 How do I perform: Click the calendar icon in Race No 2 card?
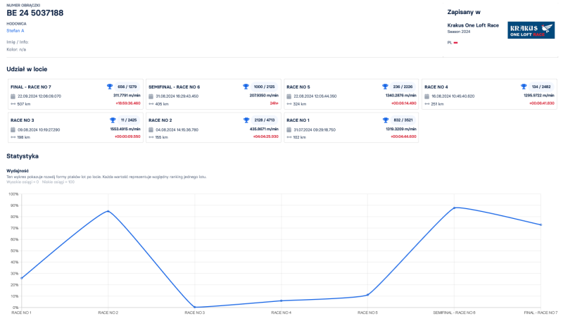[x=151, y=129]
